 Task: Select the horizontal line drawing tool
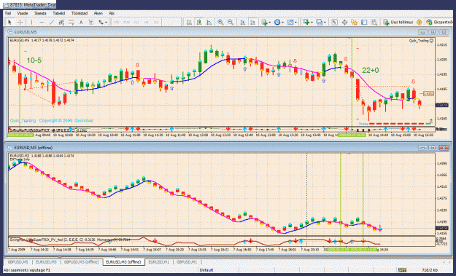coord(42,22)
